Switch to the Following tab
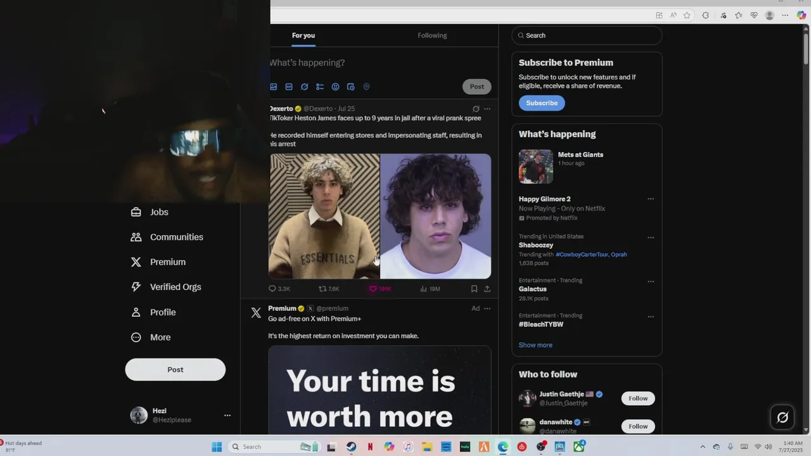Screen dimensions: 811x456 coord(432,35)
